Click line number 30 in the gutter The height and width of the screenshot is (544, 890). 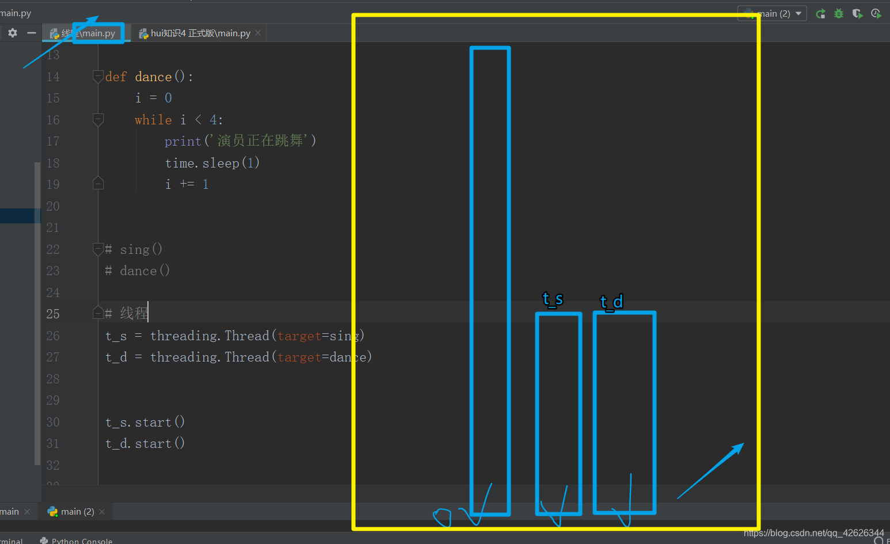53,422
